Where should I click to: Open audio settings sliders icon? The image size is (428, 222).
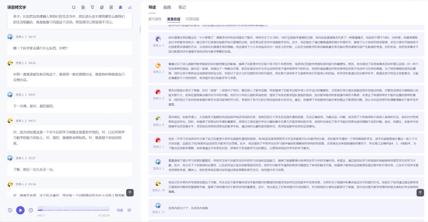pos(129,210)
